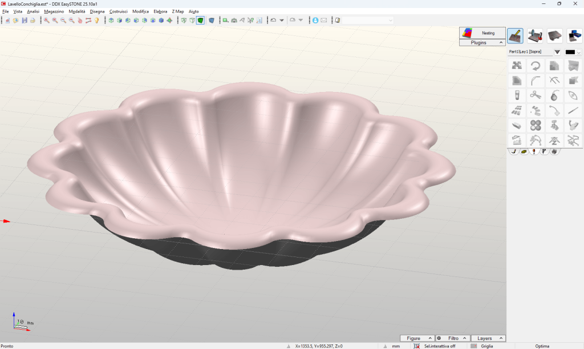
Task: Expand the Figure panel
Action: [x=417, y=338]
